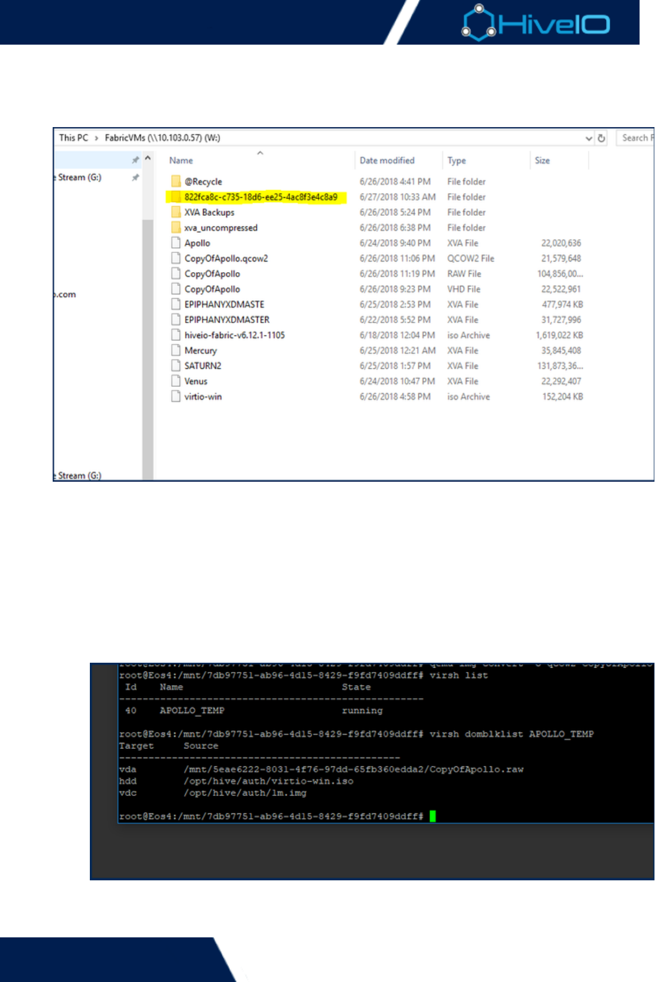
Task: Select the Venus file icon
Action: click(x=176, y=381)
